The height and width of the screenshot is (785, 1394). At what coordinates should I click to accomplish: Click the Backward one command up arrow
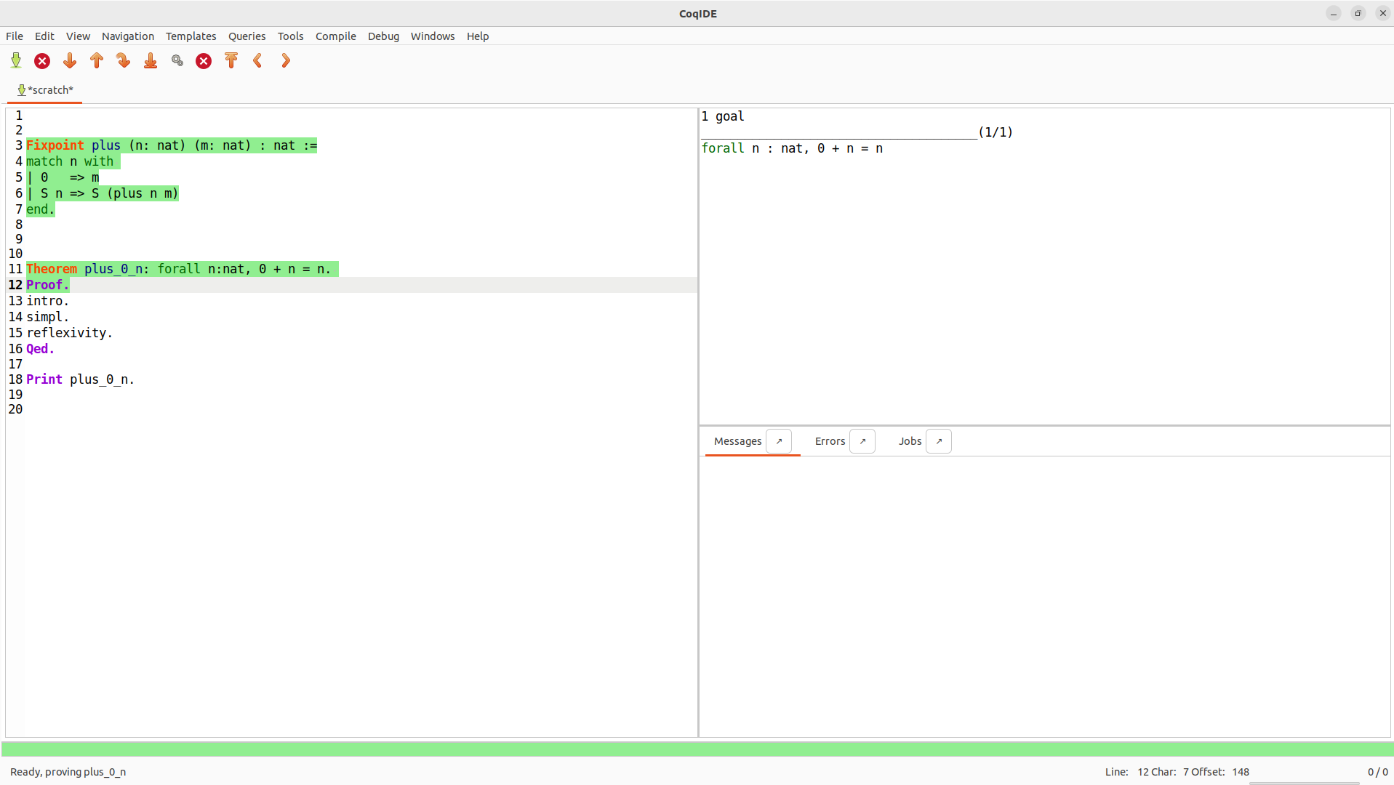(97, 61)
